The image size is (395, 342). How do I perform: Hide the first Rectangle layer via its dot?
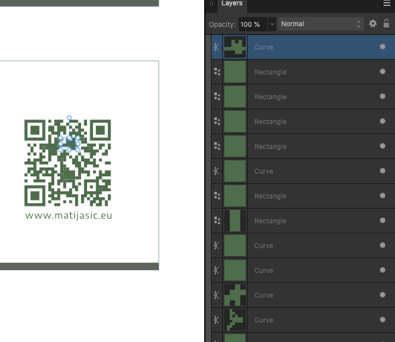(x=382, y=72)
